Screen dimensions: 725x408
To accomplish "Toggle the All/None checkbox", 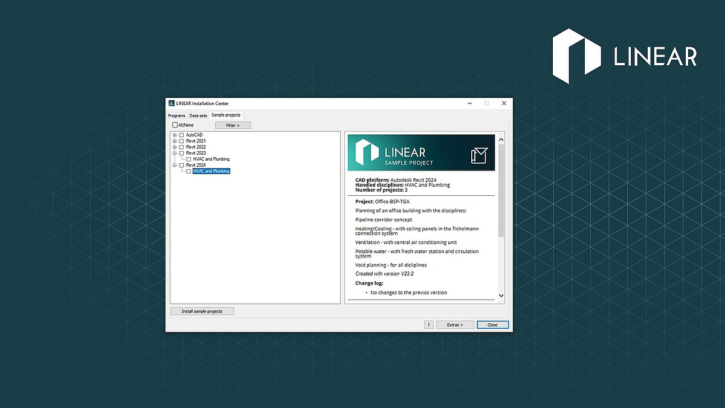I will tap(175, 125).
